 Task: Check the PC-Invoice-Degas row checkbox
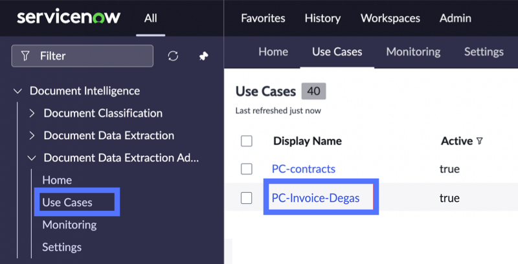tap(247, 198)
